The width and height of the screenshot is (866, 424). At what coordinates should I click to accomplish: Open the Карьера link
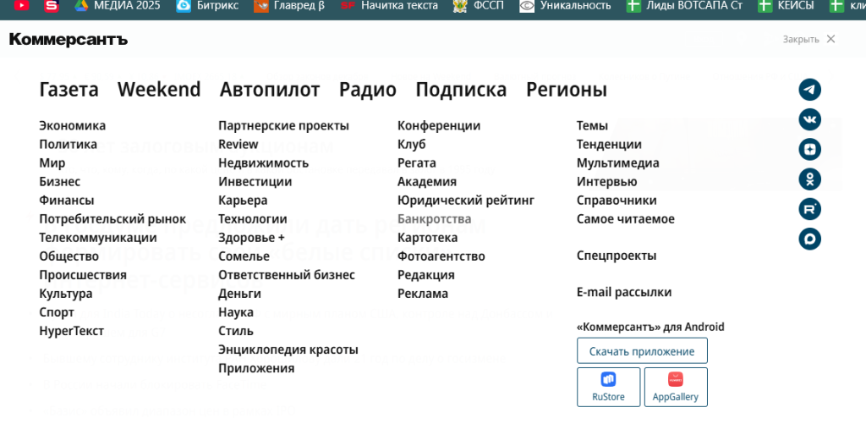(x=243, y=200)
